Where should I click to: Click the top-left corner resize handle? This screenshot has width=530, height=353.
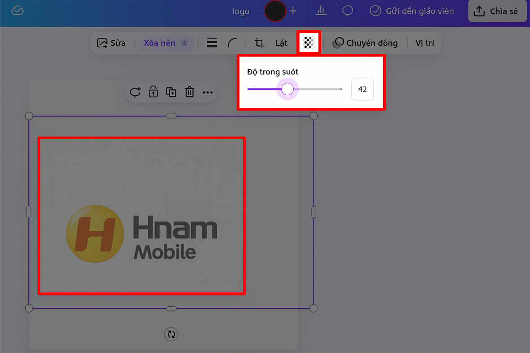tap(29, 116)
